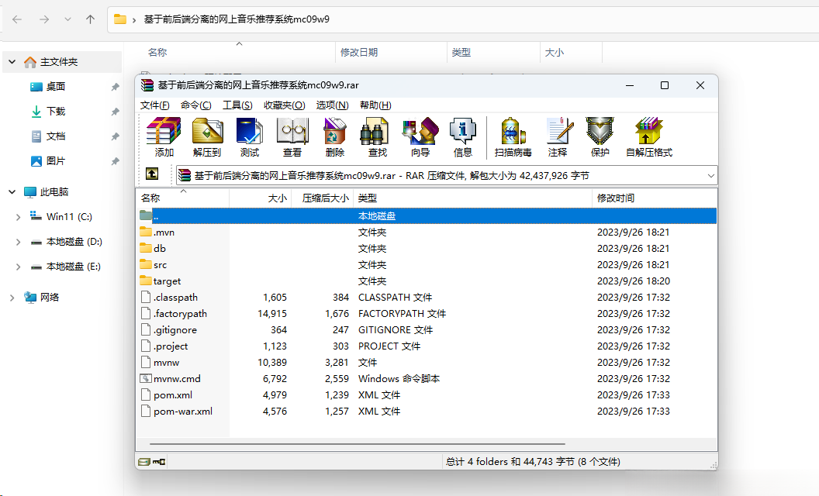Image resolution: width=819 pixels, height=496 pixels.
Task: Select the src folder row
Action: pos(427,265)
